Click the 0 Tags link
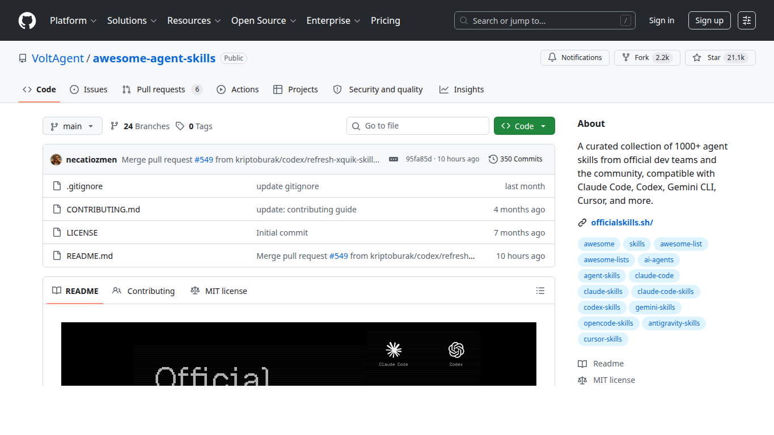Viewport: 774px width, 435px height. 194,126
